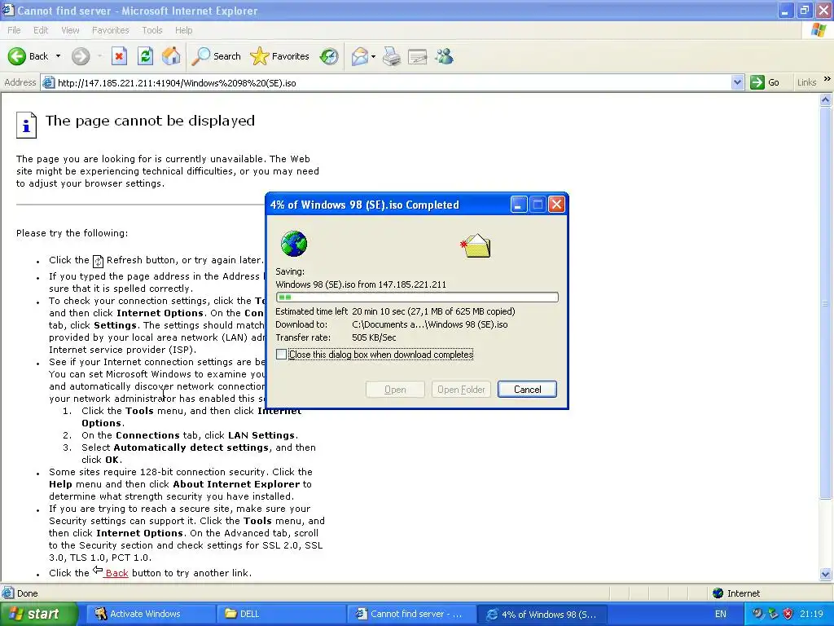Click the green Back arrow icon
Image resolution: width=834 pixels, height=626 pixels.
17,56
